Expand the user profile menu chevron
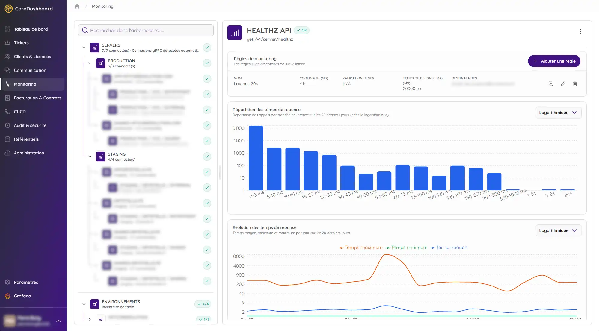This screenshot has height=331, width=599. pyautogui.click(x=58, y=321)
